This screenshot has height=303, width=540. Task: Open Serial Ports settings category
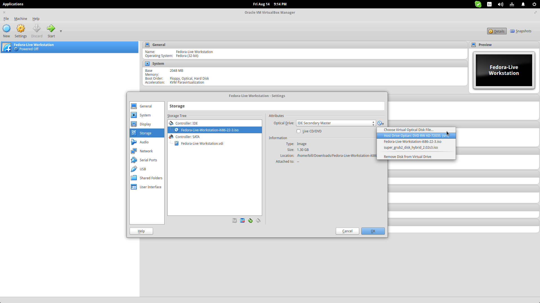click(x=147, y=160)
